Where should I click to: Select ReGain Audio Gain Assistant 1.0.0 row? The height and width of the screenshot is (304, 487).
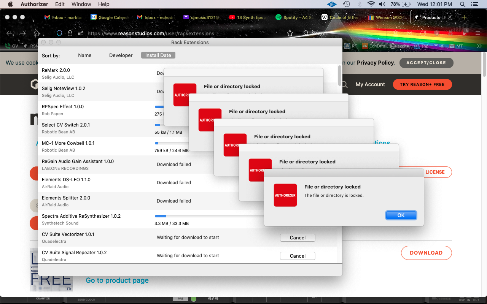[x=187, y=165]
